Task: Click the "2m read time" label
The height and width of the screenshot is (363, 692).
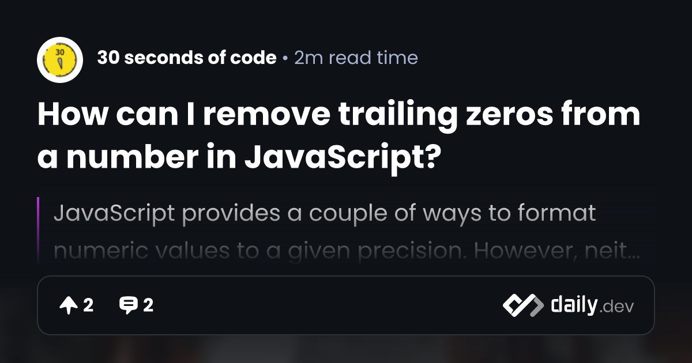Action: [x=356, y=58]
